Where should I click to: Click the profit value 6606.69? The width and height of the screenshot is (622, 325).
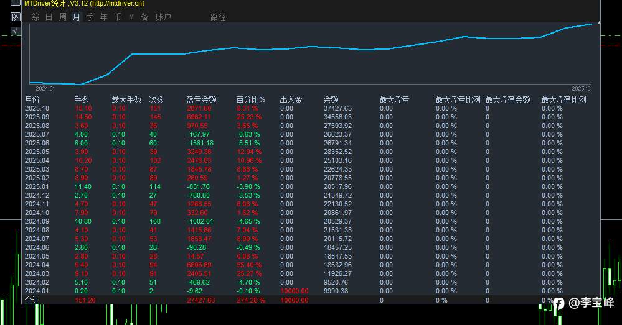199,265
